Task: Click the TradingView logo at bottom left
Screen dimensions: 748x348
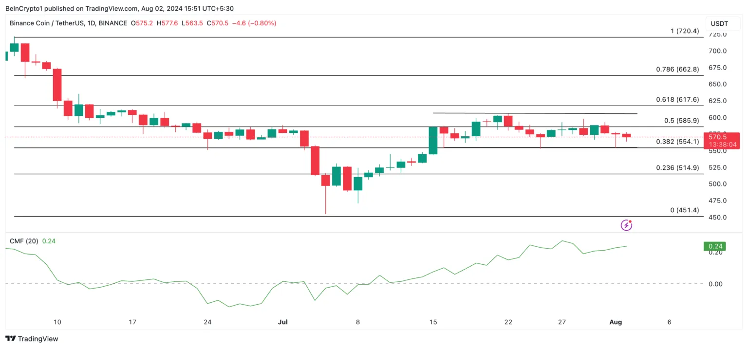Action: pos(32,339)
